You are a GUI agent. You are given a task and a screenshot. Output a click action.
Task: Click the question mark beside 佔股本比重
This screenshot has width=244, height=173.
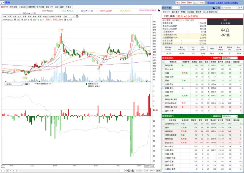(181, 41)
